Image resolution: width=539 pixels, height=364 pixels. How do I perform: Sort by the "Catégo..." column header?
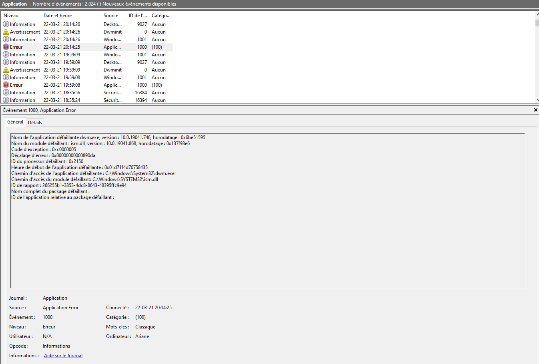161,16
